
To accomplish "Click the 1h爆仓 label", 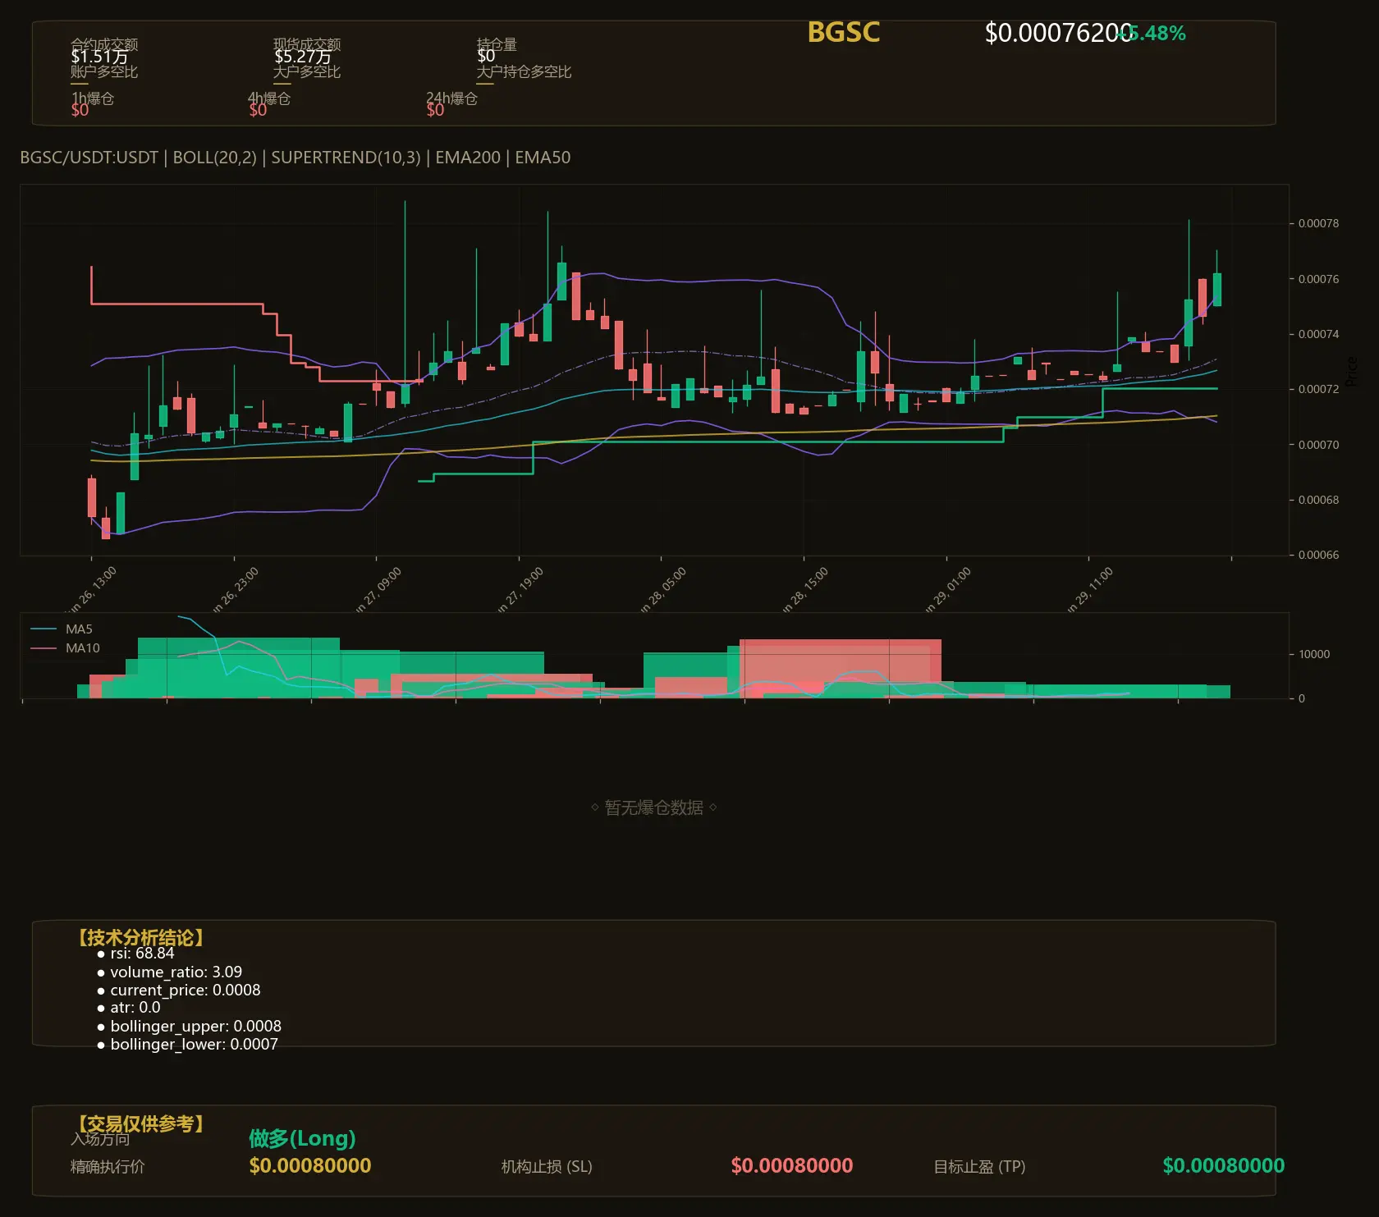I will coord(92,98).
